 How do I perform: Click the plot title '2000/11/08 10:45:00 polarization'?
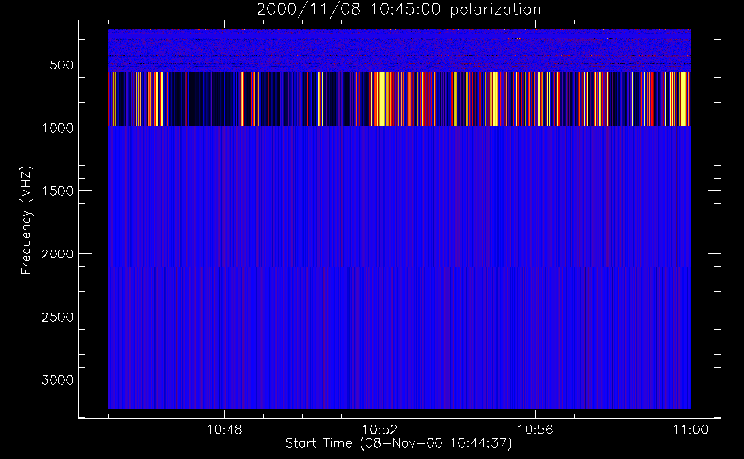coord(399,10)
